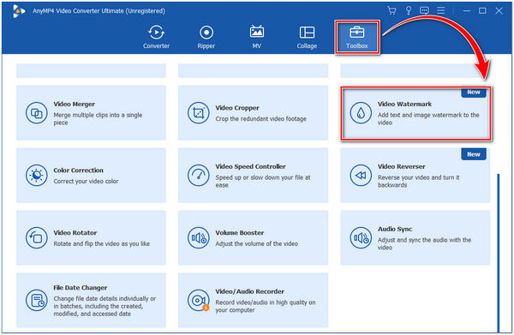Open Video/Audio Recorder title
514x335 pixels.
click(250, 291)
